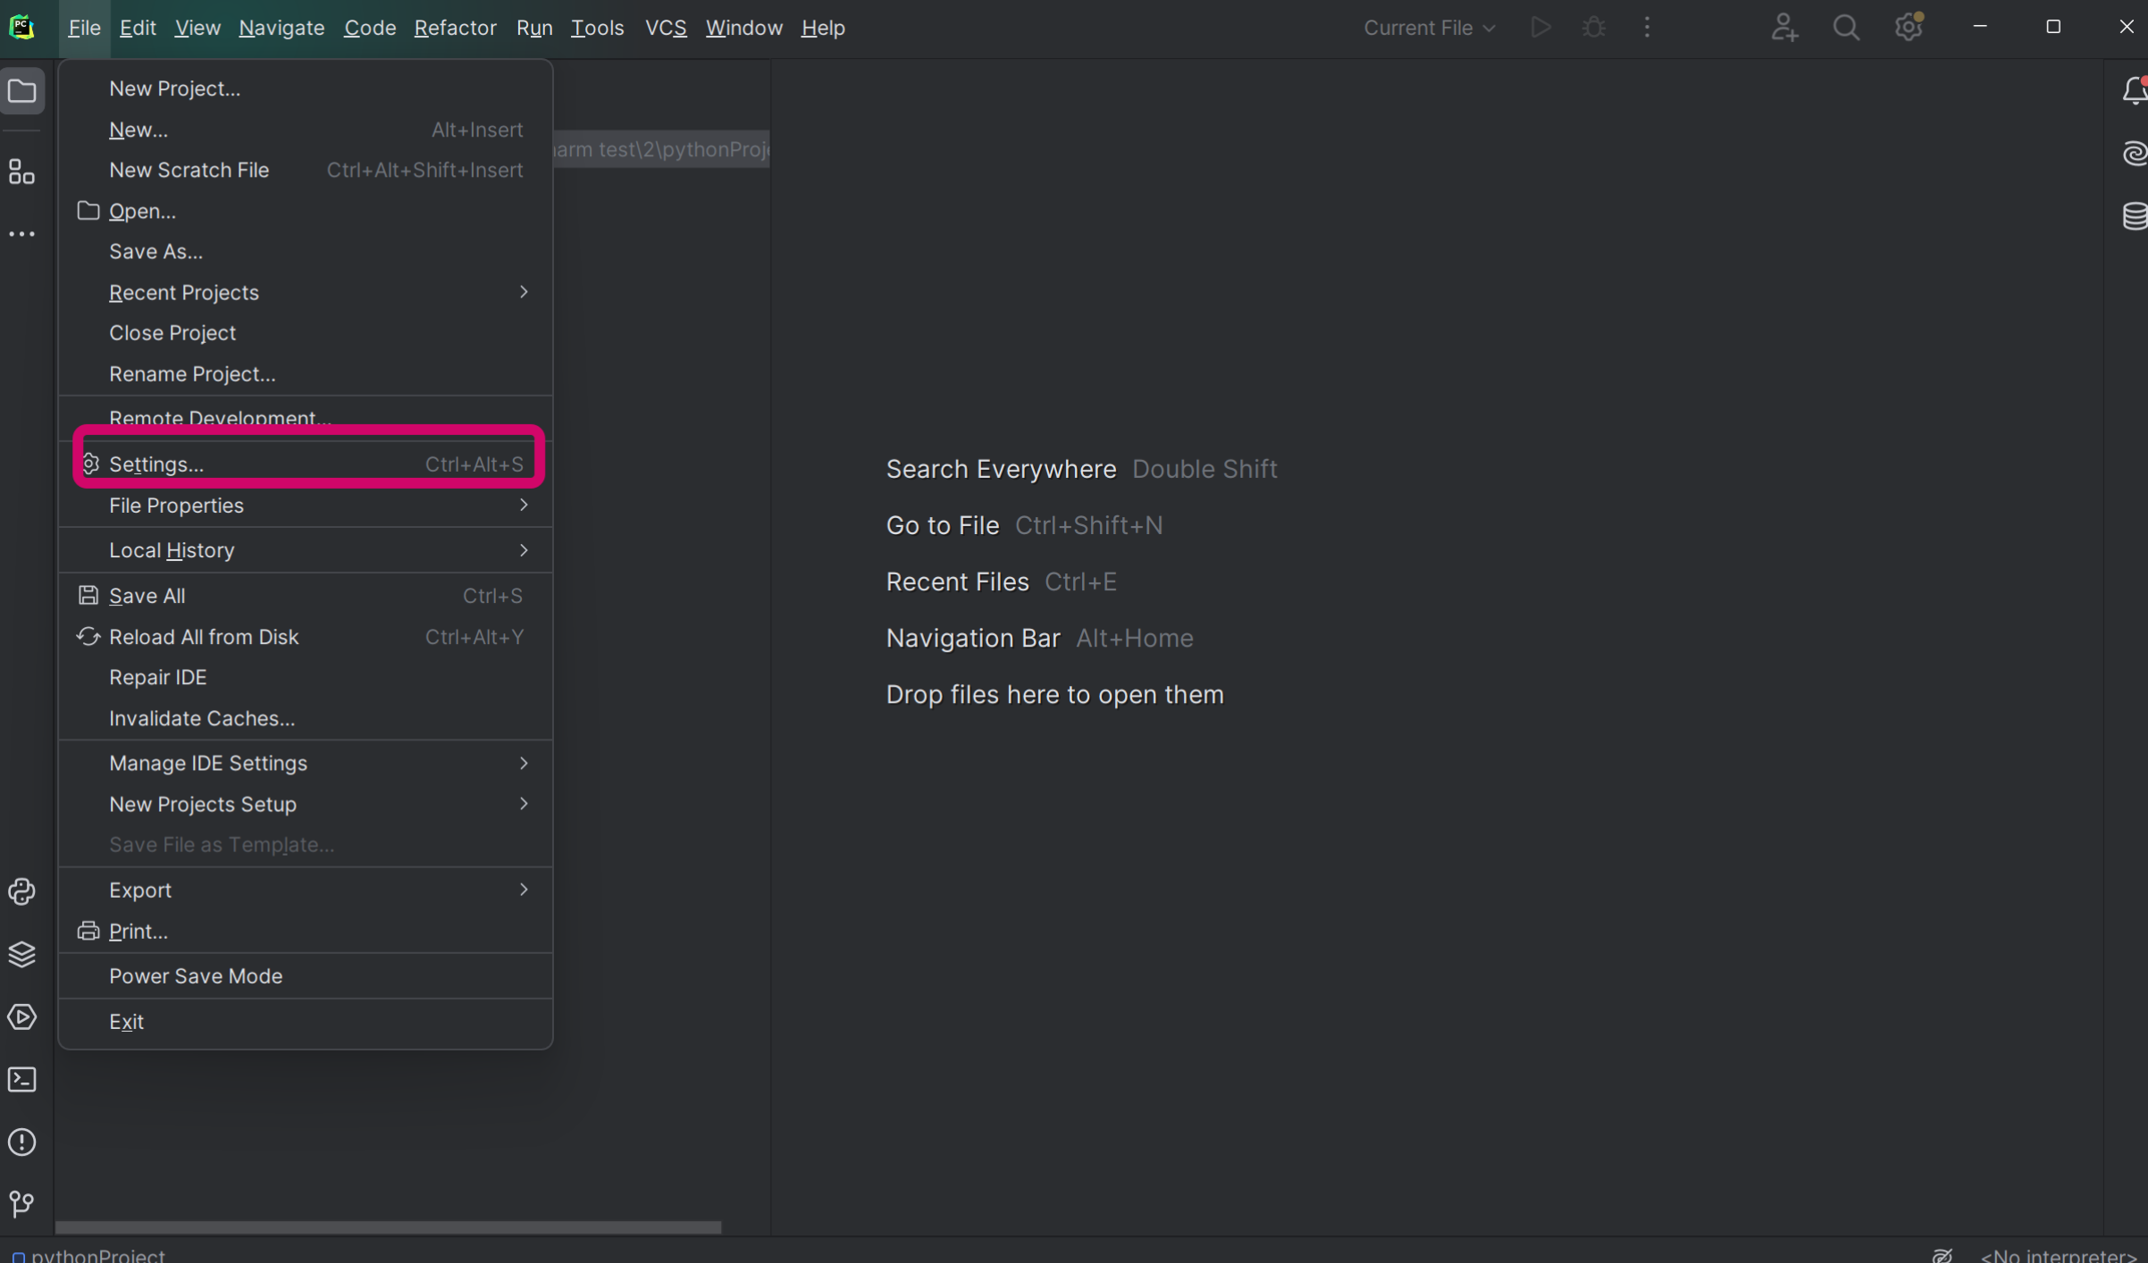Viewport: 2148px width, 1263px height.
Task: Select Invalidate Caches... menu entry
Action: click(202, 718)
